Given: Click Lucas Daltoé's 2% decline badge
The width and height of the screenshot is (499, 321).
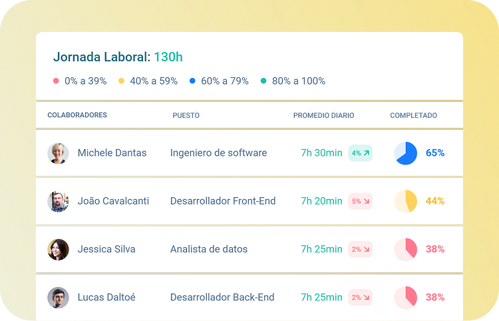Looking at the screenshot, I should [x=360, y=297].
